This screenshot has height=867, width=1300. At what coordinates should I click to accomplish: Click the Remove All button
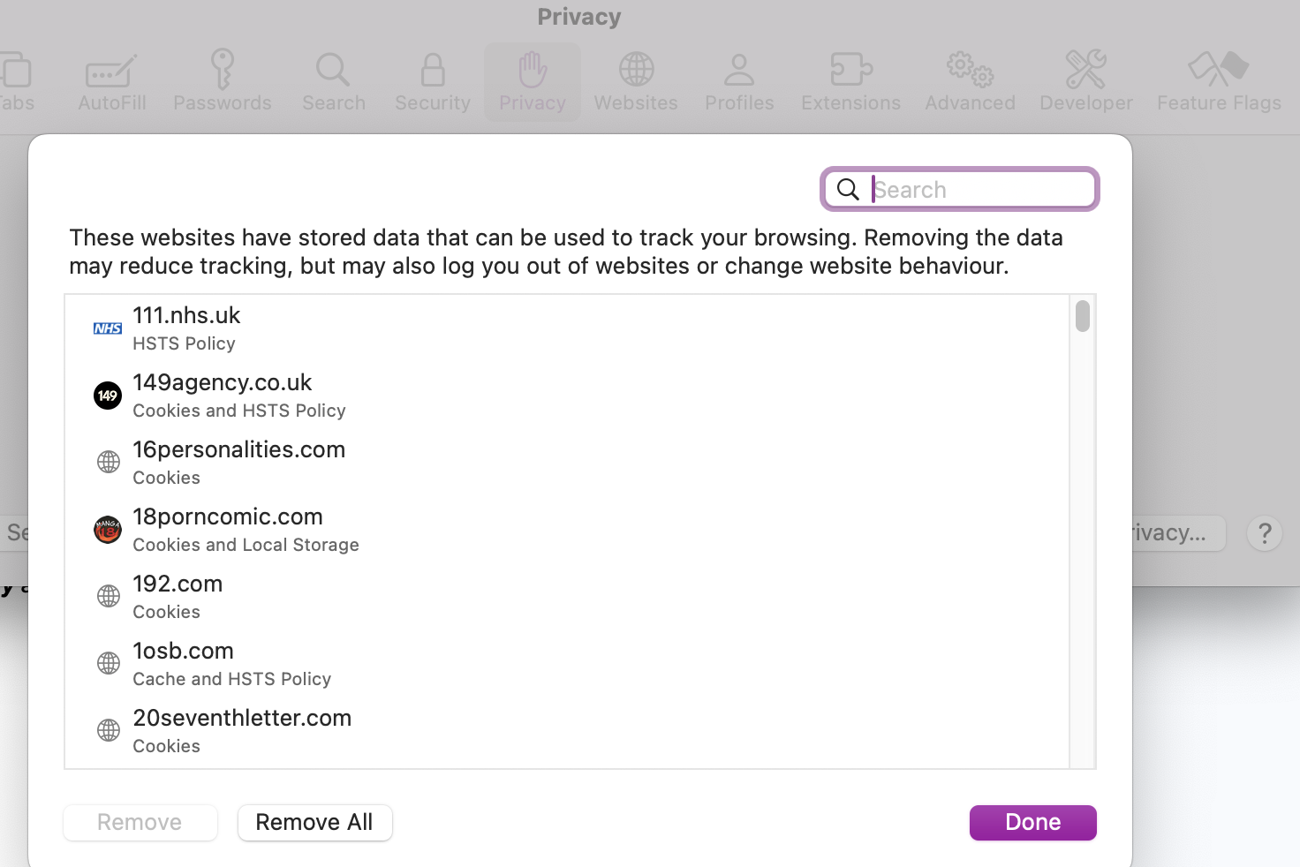(x=314, y=822)
